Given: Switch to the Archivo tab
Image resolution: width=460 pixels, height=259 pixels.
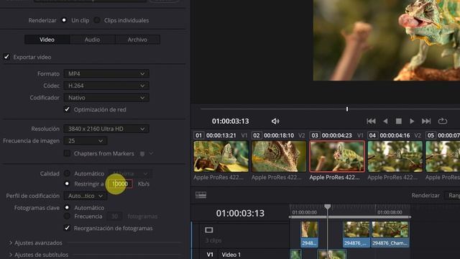Looking at the screenshot, I should 137,40.
